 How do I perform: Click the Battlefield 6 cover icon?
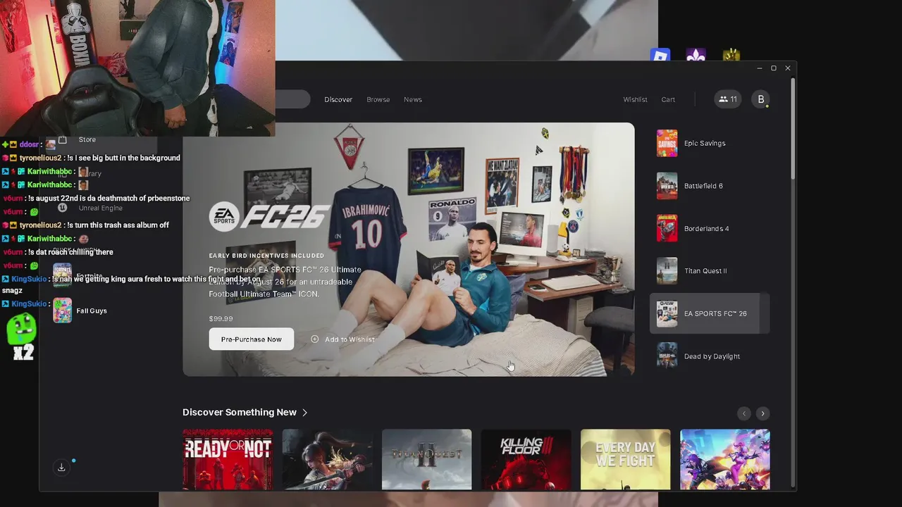(667, 186)
